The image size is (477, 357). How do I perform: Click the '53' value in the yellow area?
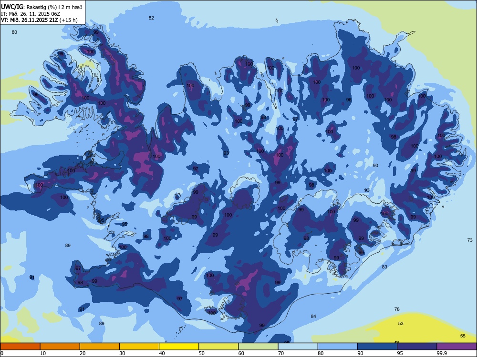[x=401, y=324]
